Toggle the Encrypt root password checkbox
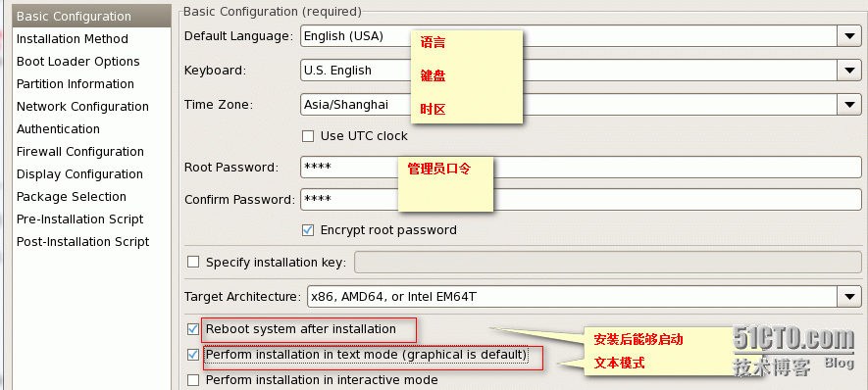 click(x=308, y=230)
